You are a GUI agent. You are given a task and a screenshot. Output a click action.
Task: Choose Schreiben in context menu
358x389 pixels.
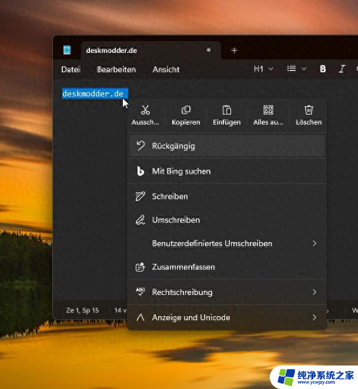click(x=227, y=196)
